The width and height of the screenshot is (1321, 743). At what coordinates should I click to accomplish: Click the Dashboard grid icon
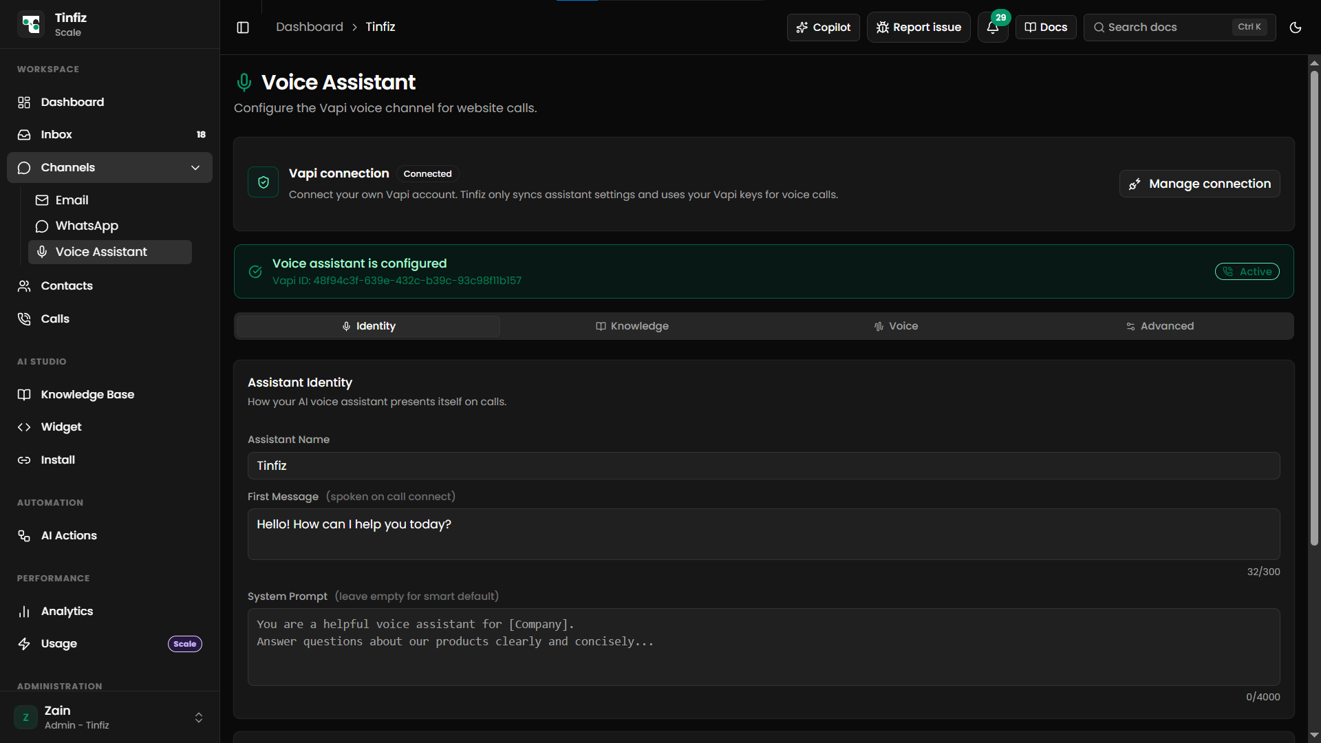coord(24,103)
